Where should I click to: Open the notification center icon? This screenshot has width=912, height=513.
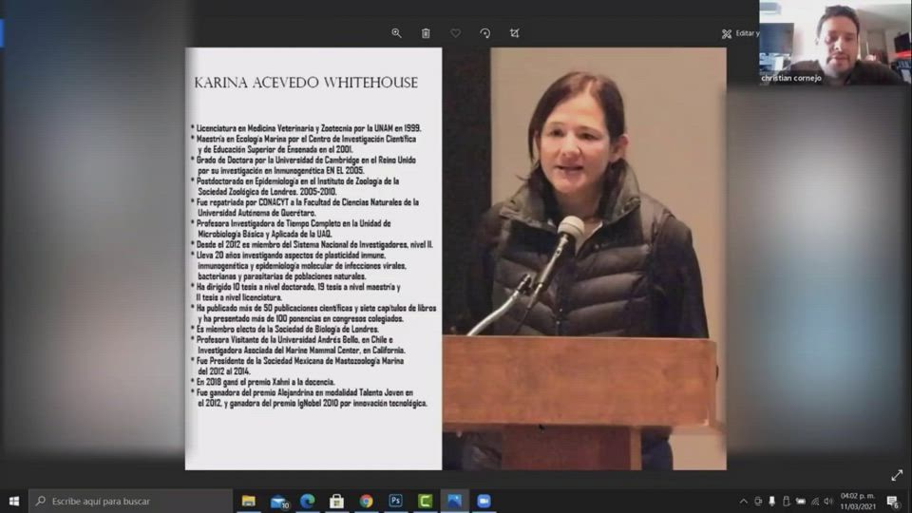pyautogui.click(x=893, y=501)
